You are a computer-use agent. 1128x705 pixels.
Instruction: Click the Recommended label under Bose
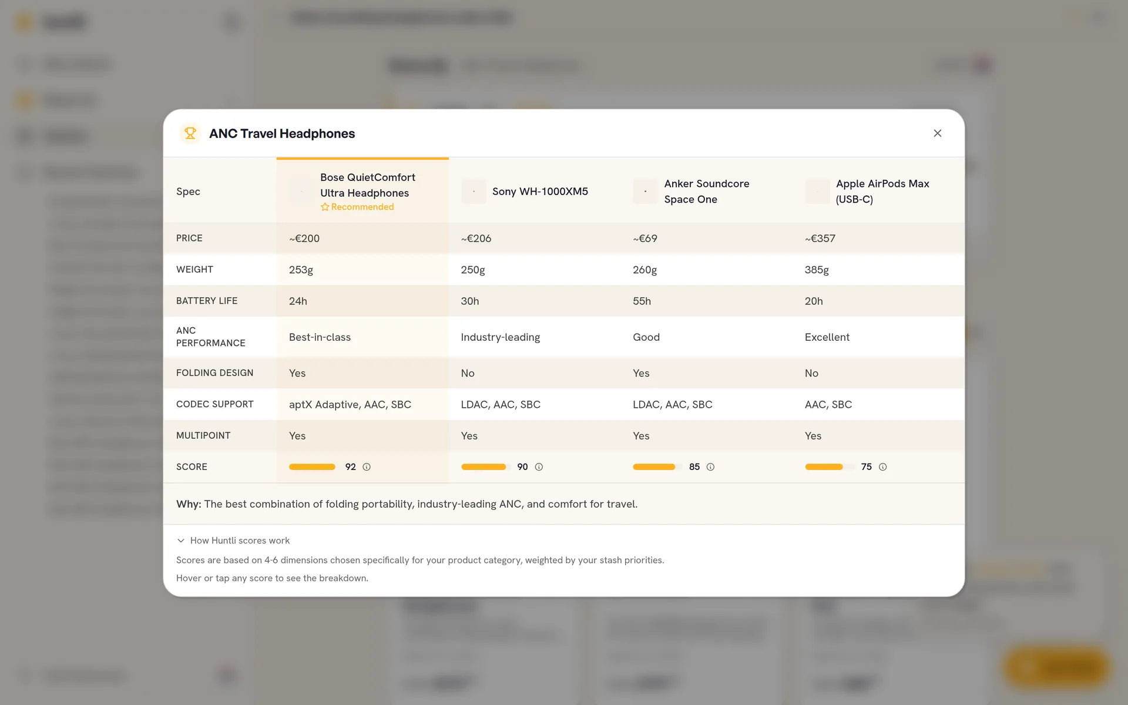[362, 207]
